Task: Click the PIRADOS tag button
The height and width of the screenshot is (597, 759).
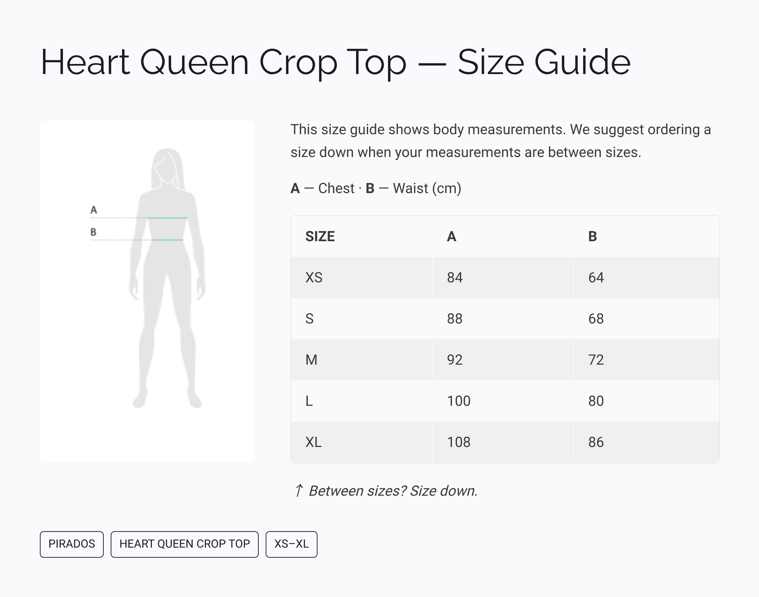Action: coord(71,544)
